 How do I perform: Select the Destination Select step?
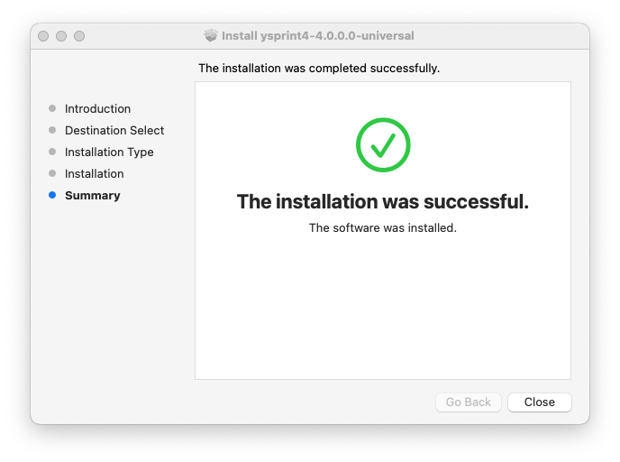(114, 130)
